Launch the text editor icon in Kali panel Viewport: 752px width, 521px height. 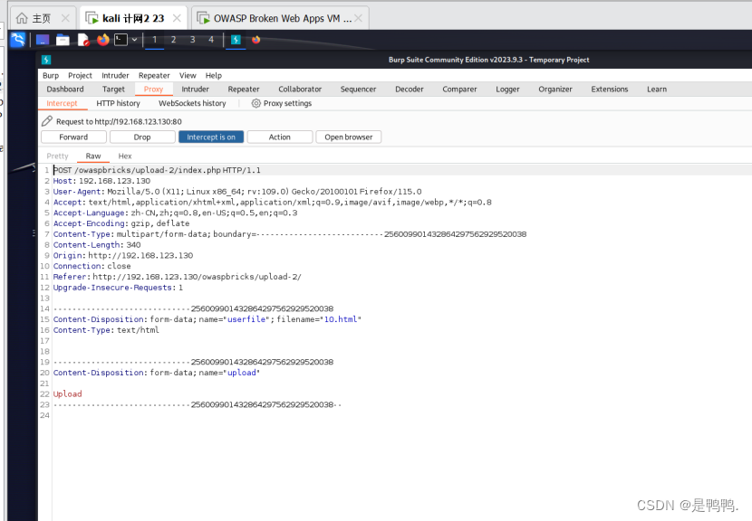tap(83, 40)
